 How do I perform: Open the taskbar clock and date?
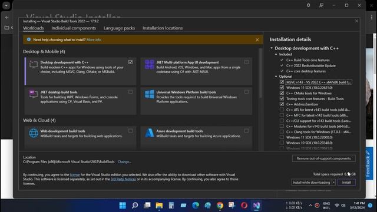[x=358, y=206]
